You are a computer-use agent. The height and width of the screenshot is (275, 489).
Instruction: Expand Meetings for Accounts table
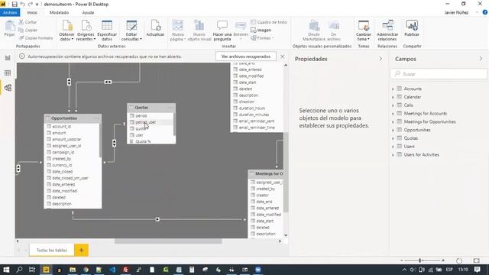coord(393,114)
